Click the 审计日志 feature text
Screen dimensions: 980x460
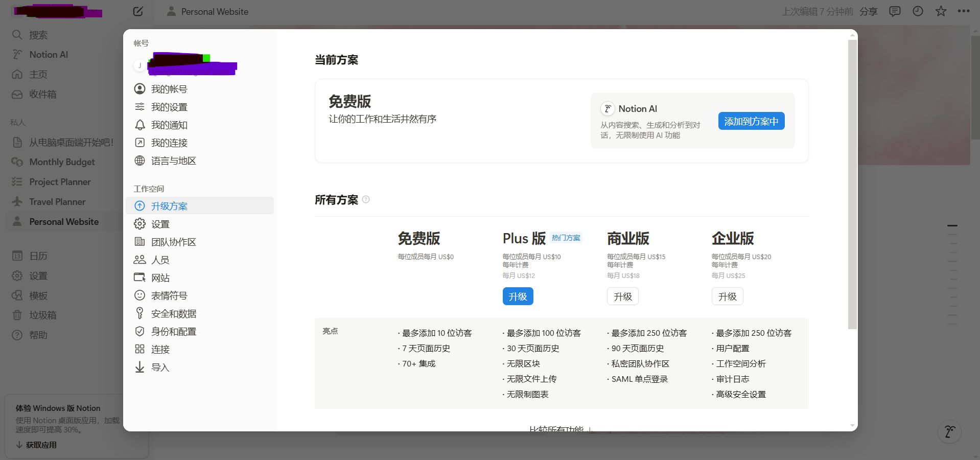(732, 379)
